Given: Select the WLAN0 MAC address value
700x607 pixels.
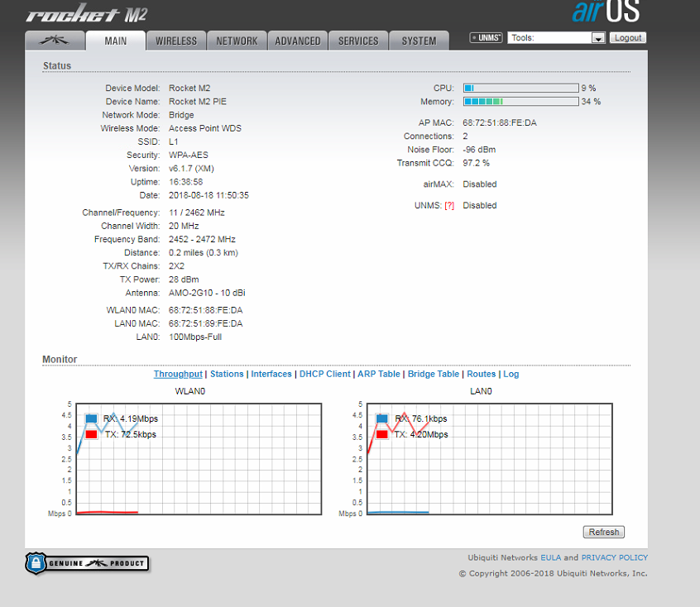Looking at the screenshot, I should [x=205, y=311].
